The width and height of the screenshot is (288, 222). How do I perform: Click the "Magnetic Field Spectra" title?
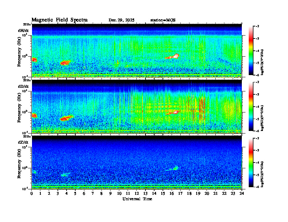tap(60, 20)
